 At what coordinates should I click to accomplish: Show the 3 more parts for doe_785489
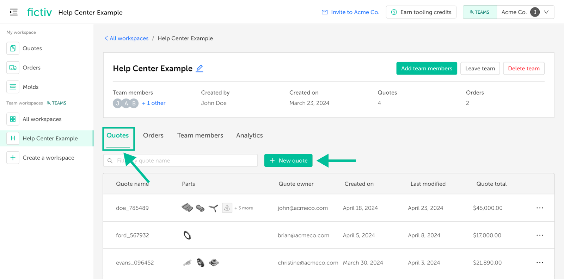[x=244, y=208]
